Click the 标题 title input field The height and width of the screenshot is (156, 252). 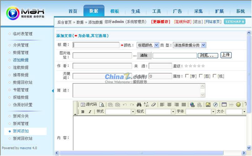click(x=96, y=45)
